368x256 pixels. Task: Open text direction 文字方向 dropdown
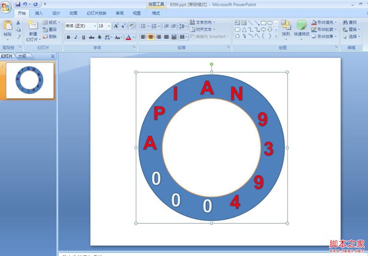tap(202, 22)
